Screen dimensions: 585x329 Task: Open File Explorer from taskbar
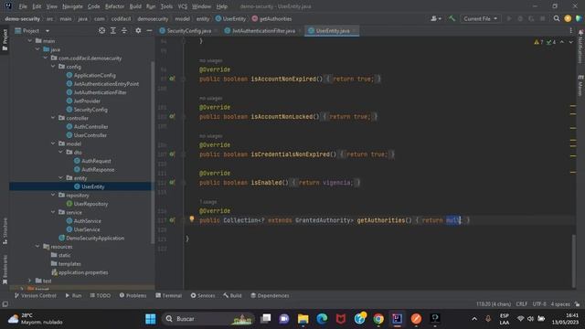pos(303,319)
